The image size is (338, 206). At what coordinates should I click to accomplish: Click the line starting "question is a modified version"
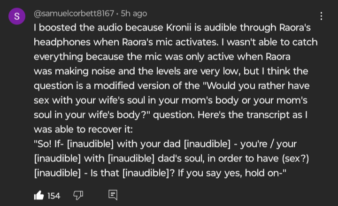pos(172,86)
